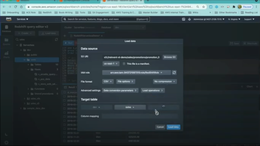Expand the sales_s3 schema
The width and height of the screenshot is (260, 146).
point(25,103)
